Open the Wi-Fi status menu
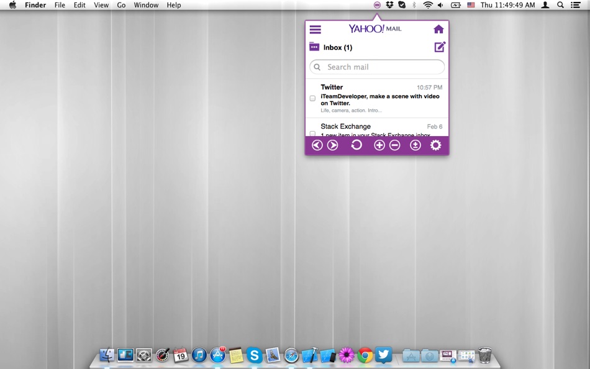590x369 pixels. click(427, 5)
